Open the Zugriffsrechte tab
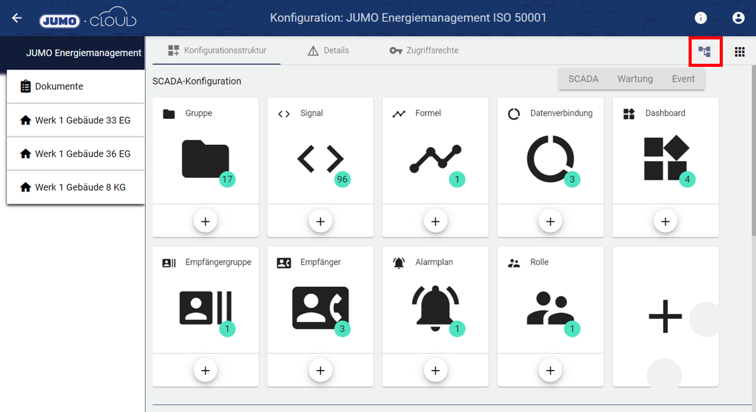The height and width of the screenshot is (412, 756). click(424, 50)
